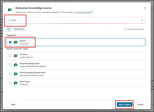Uncheck the Events dc_Events checkbox

click(x=10, y=42)
